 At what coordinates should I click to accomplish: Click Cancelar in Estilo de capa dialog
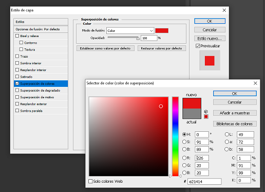(x=210, y=30)
